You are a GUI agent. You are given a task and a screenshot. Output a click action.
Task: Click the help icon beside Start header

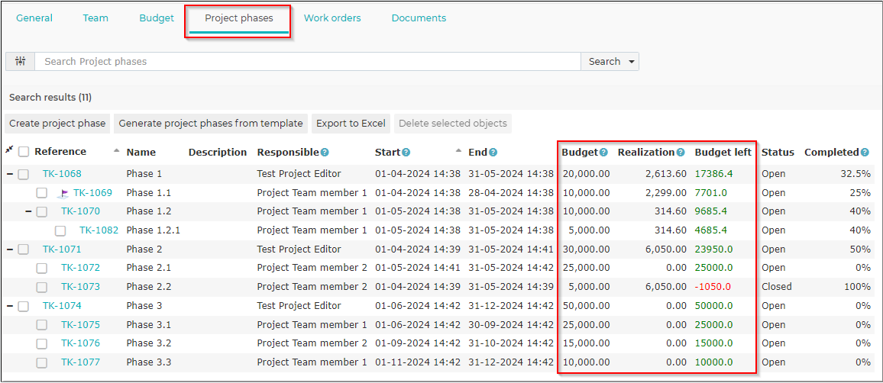tap(406, 153)
